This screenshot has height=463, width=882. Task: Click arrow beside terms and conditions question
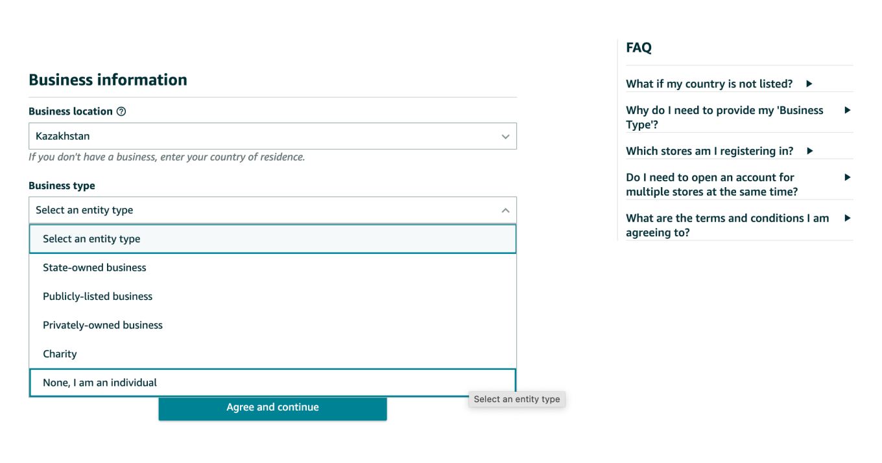point(847,218)
